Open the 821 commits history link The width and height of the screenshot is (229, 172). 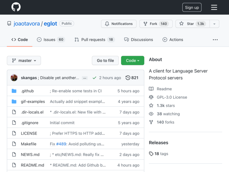[132, 78]
